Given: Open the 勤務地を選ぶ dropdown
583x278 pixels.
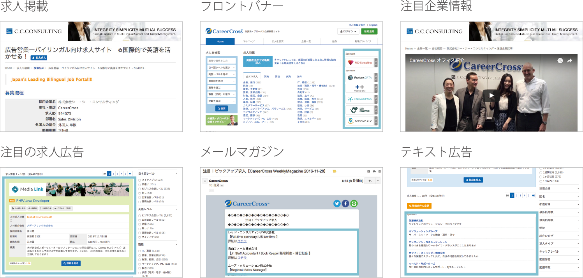Looking at the screenshot, I should pos(221,81).
